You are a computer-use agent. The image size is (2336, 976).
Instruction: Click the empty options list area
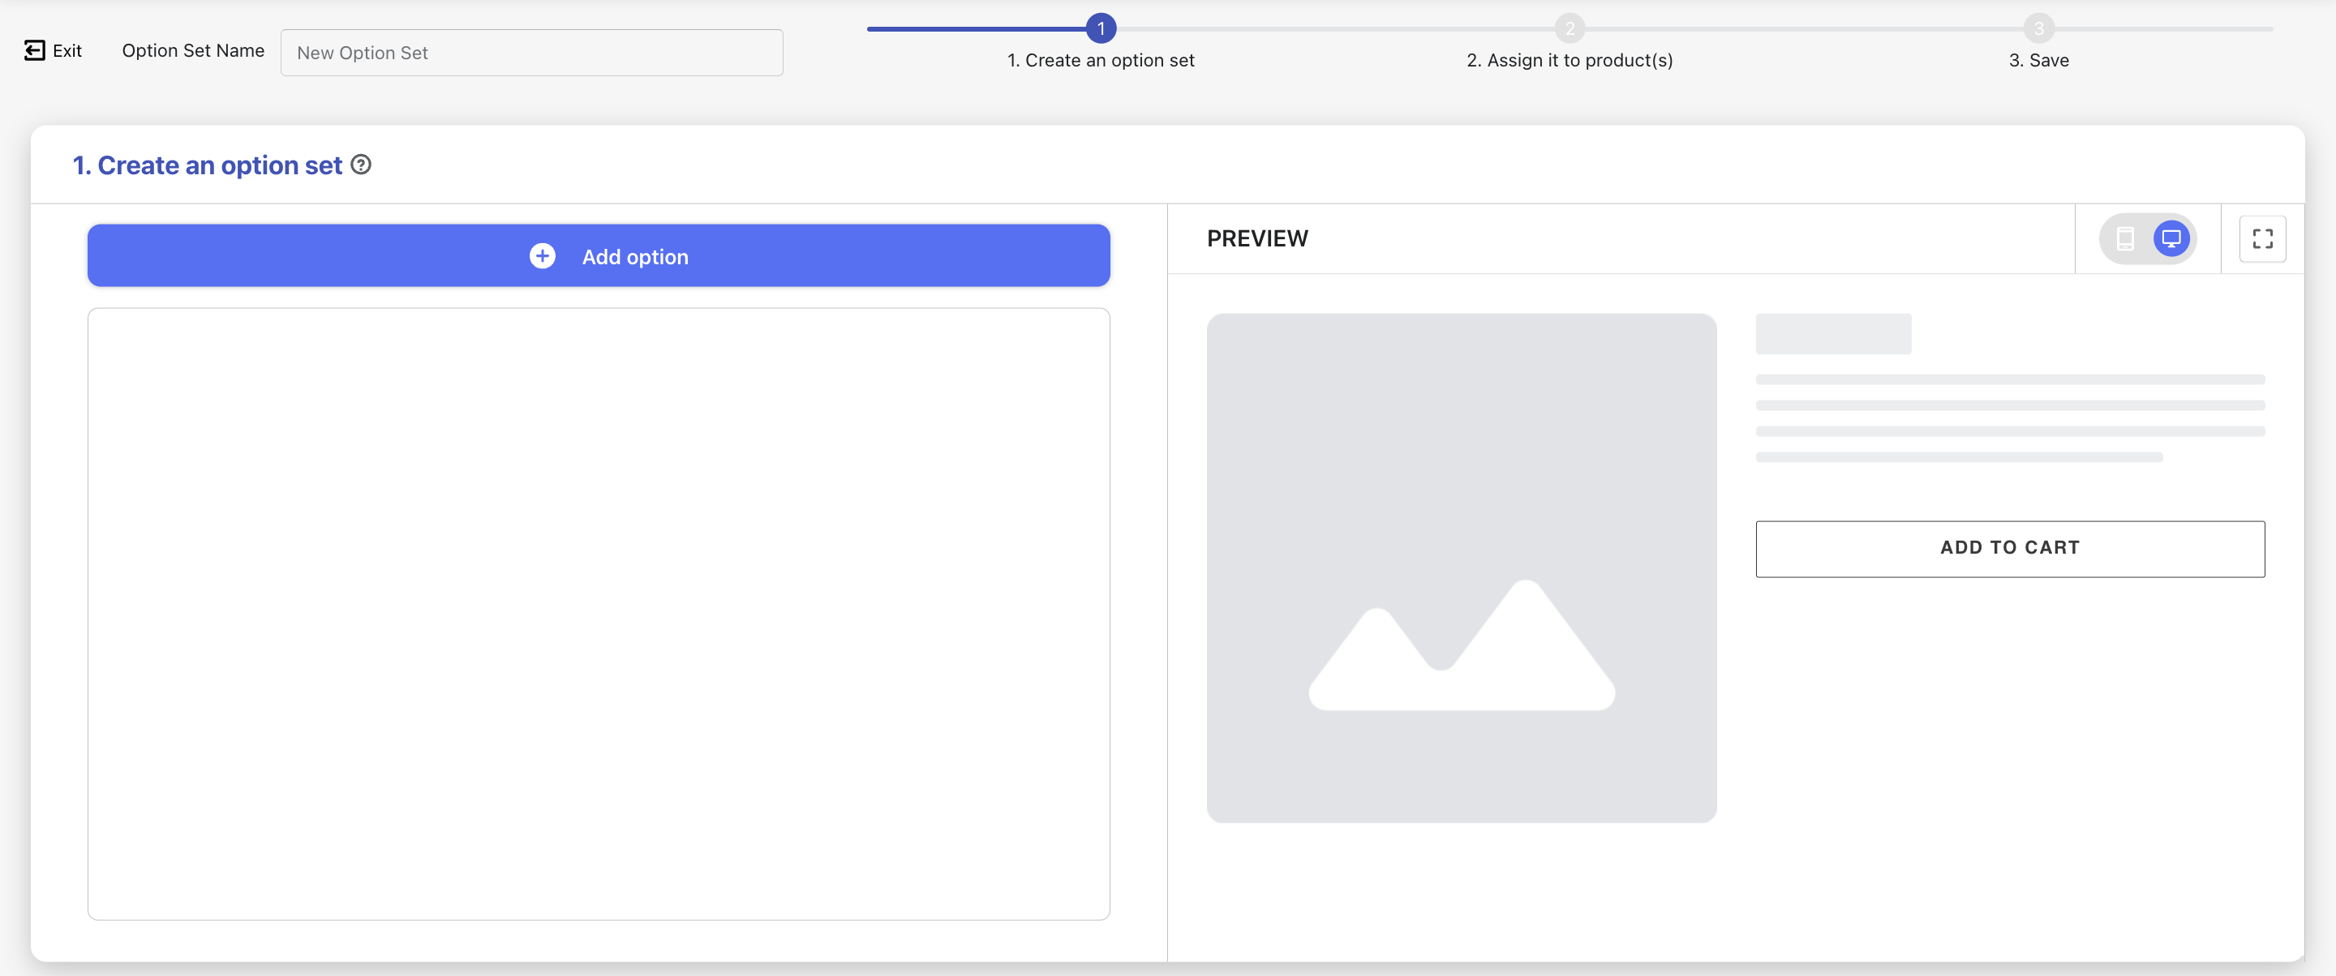pos(599,614)
